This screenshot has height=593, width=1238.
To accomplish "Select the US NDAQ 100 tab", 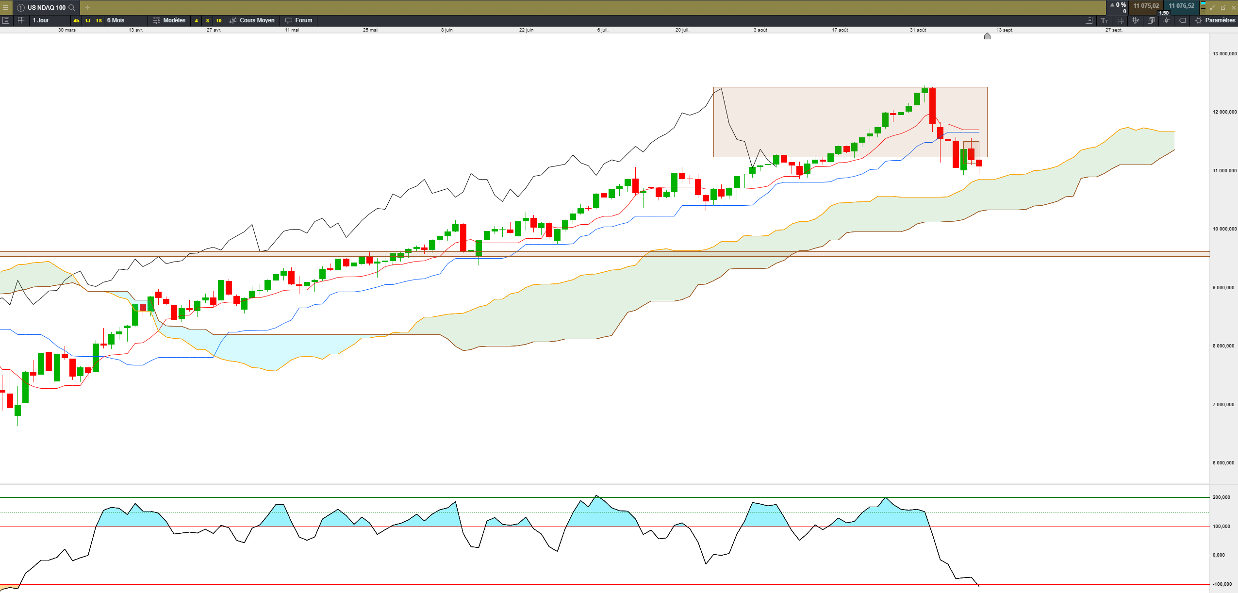I will coord(46,8).
